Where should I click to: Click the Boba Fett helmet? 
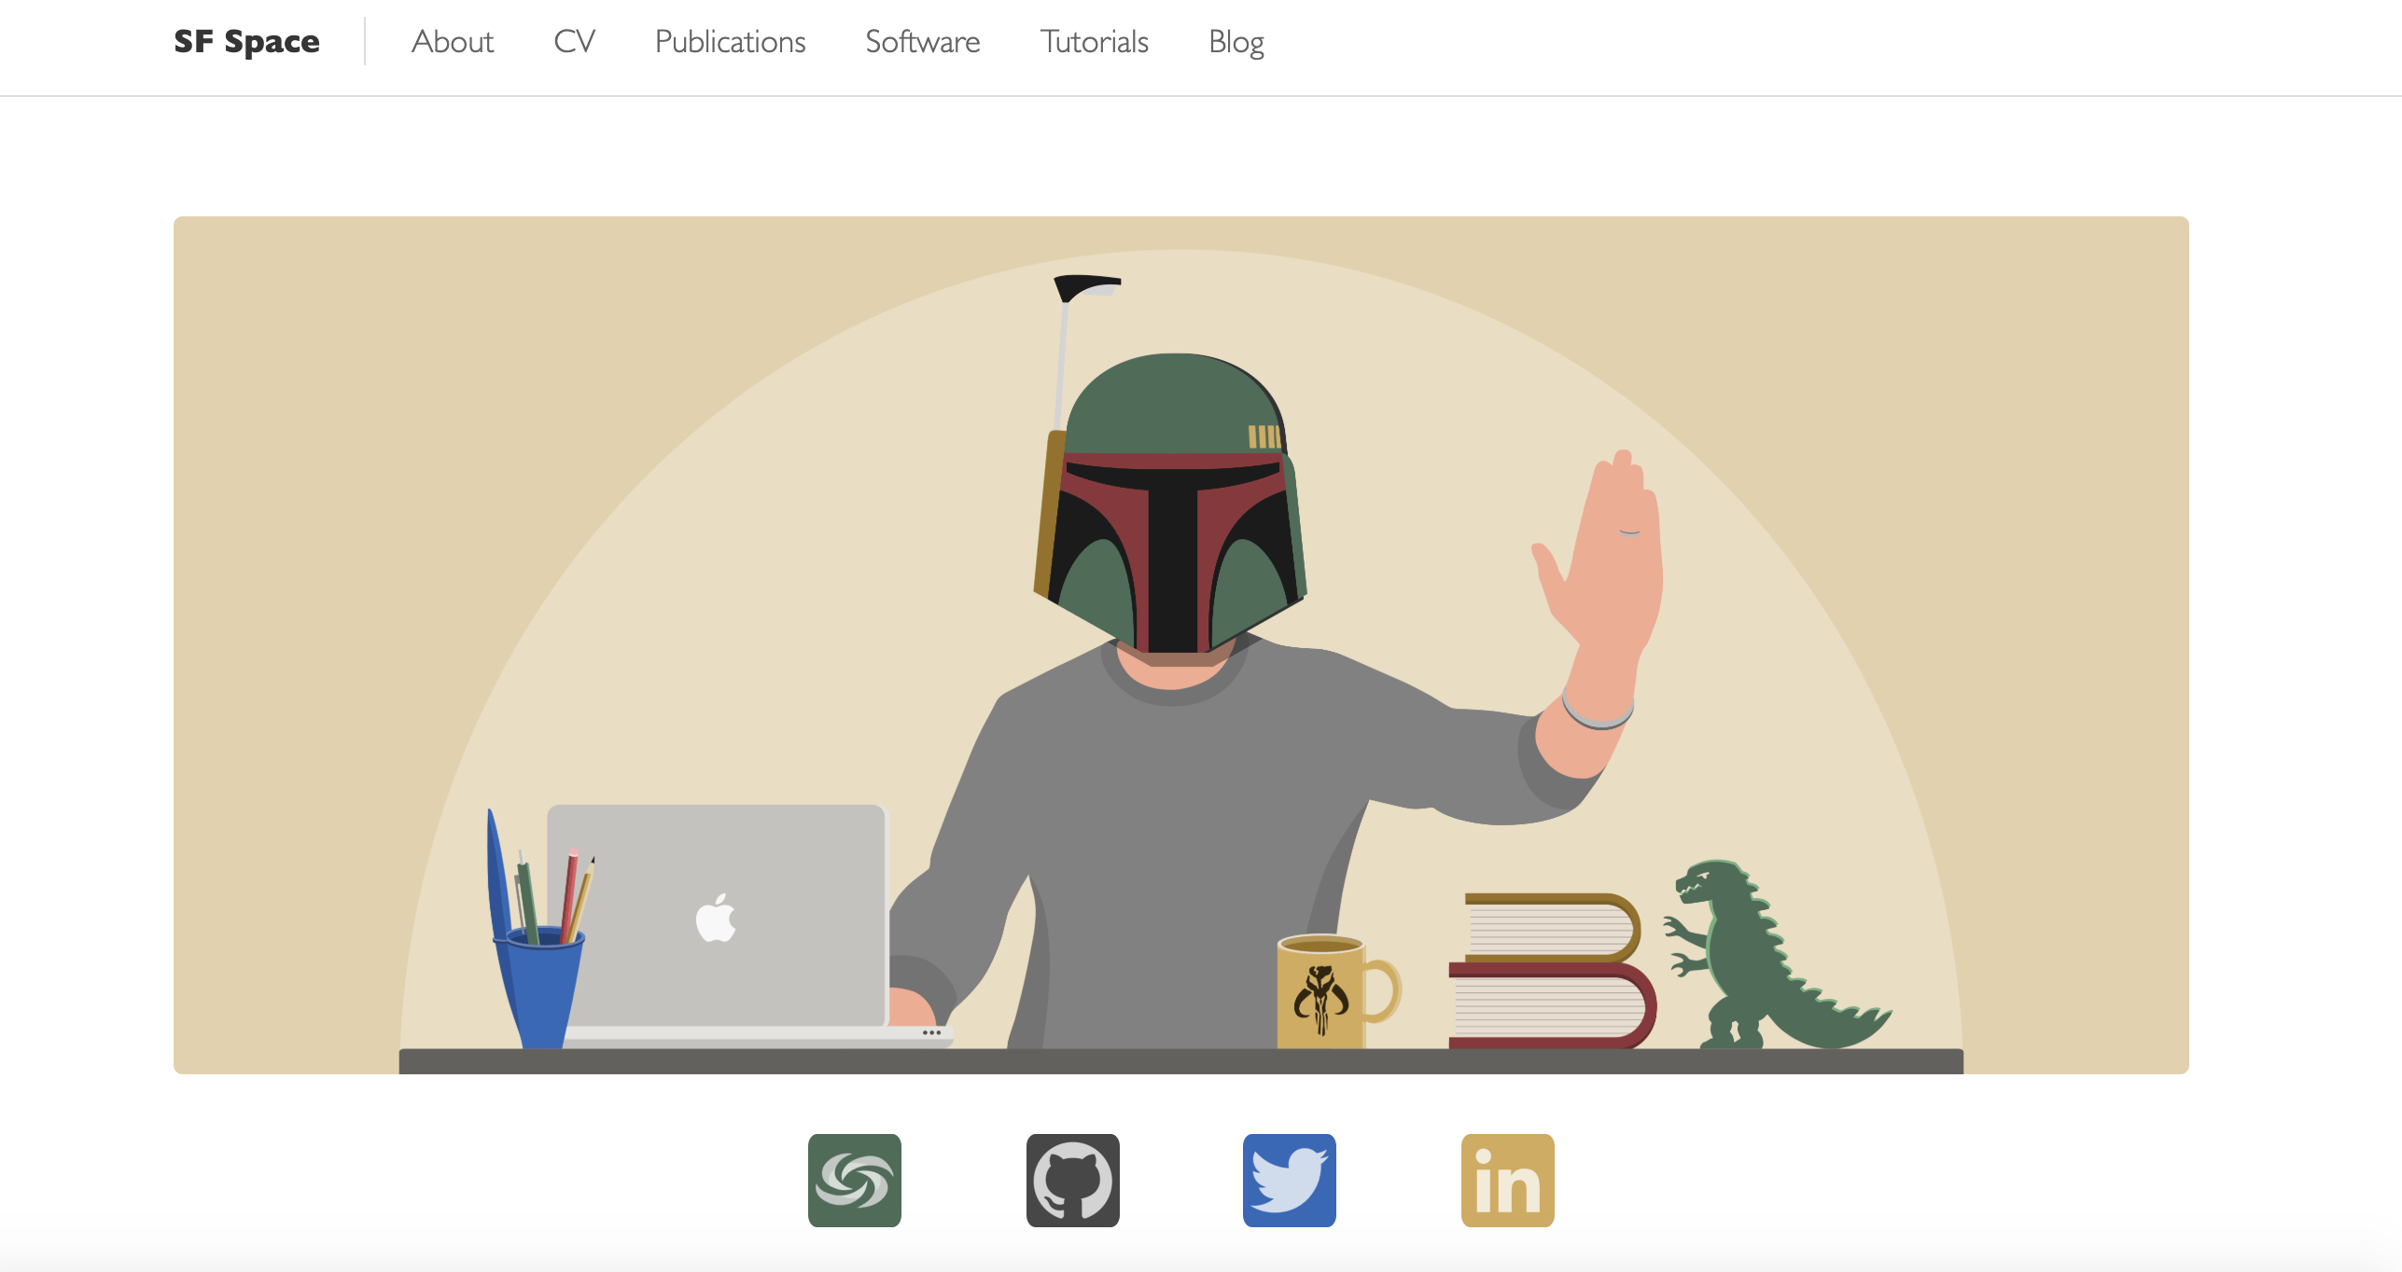[x=1172, y=504]
